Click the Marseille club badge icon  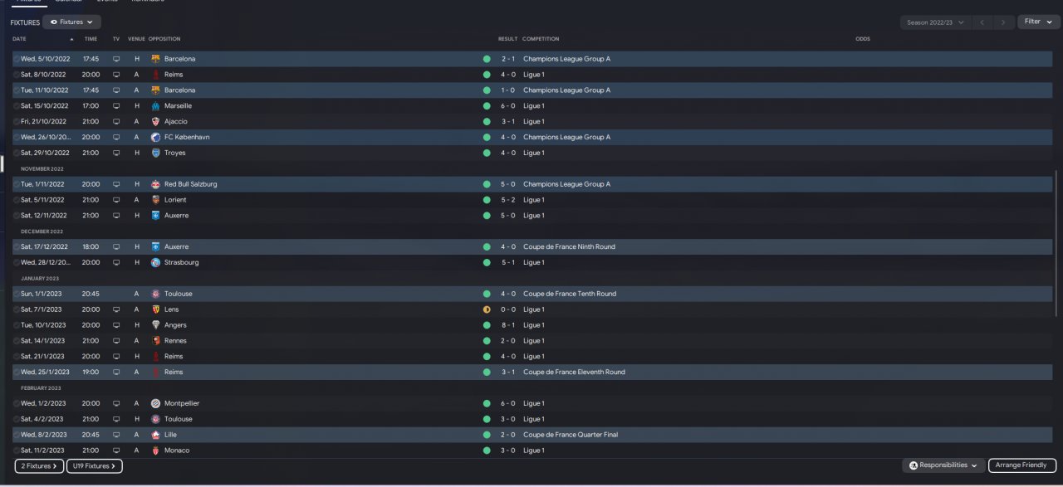155,106
